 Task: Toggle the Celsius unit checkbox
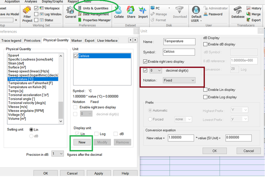click(76, 56)
